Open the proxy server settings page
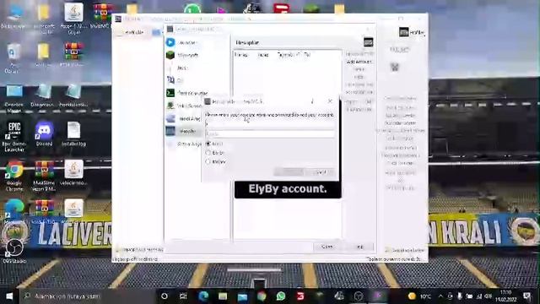This screenshot has width=540, height=304. (x=184, y=106)
